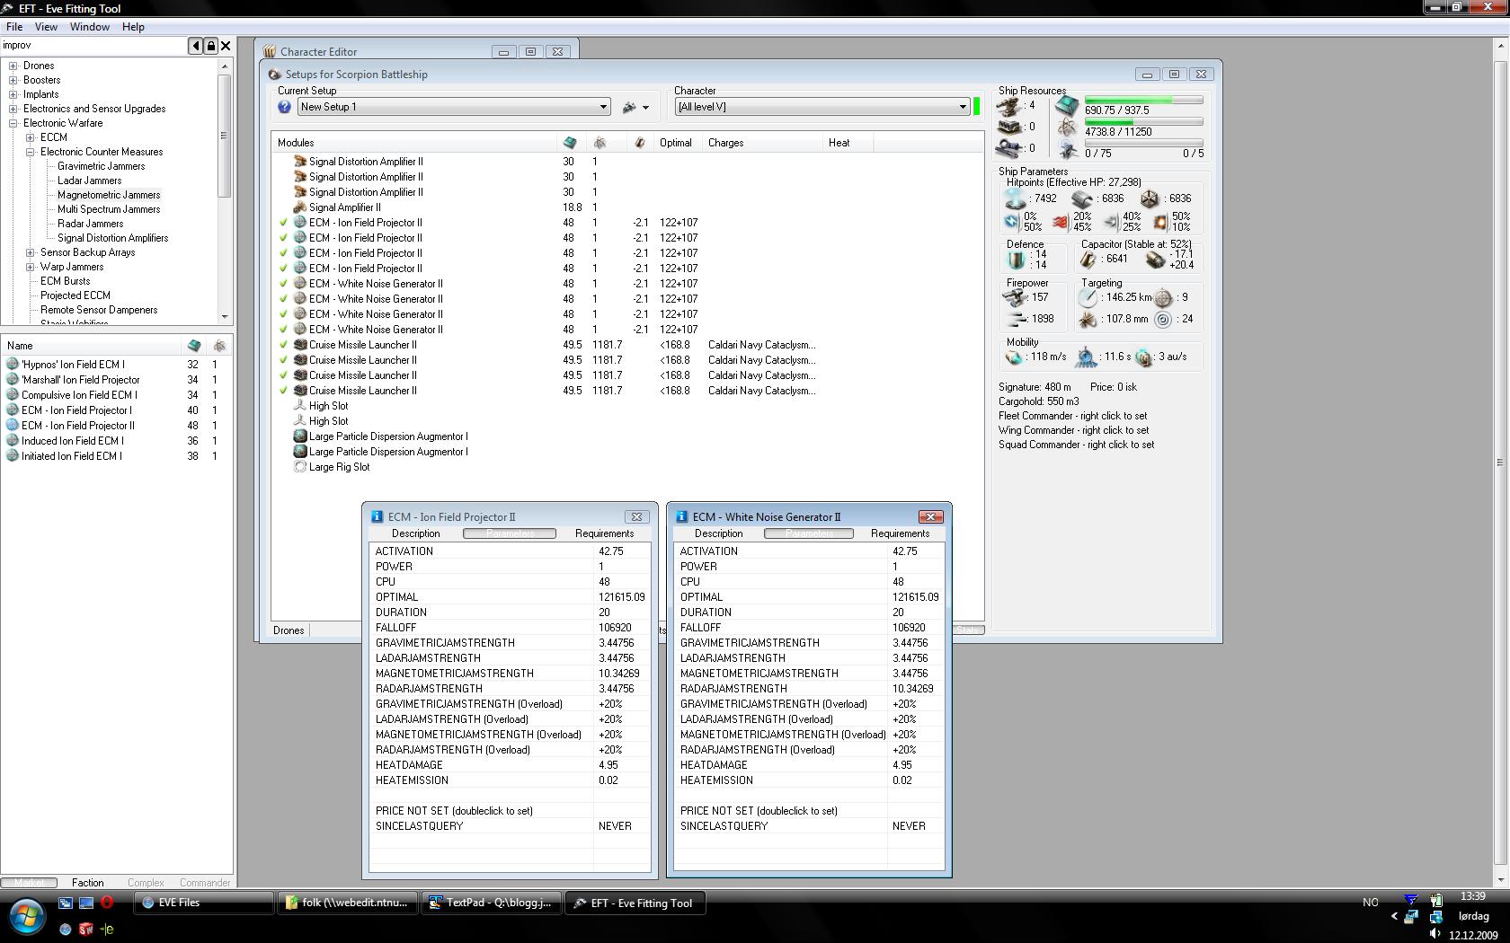Expand the Sensor Backup Arrays tree node
Screen dimensions: 1510x943
pyautogui.click(x=31, y=252)
